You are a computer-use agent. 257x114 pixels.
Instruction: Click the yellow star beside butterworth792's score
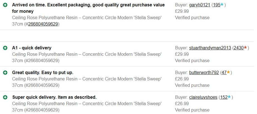(x=228, y=72)
